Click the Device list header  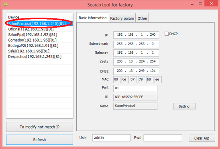[40, 17]
